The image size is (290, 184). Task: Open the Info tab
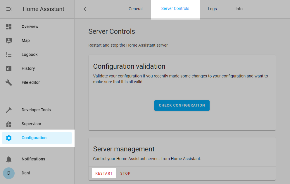(239, 9)
